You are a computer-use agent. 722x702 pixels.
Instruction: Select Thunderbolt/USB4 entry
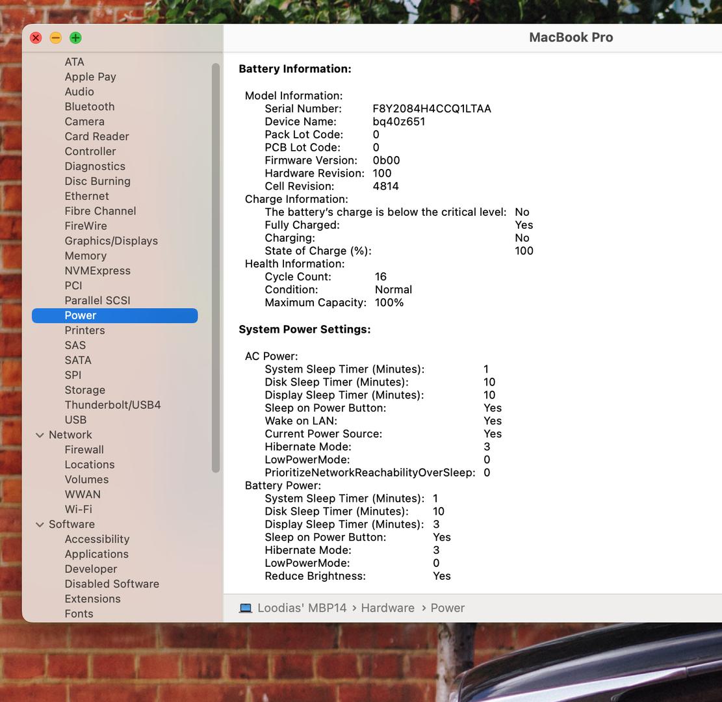click(113, 405)
